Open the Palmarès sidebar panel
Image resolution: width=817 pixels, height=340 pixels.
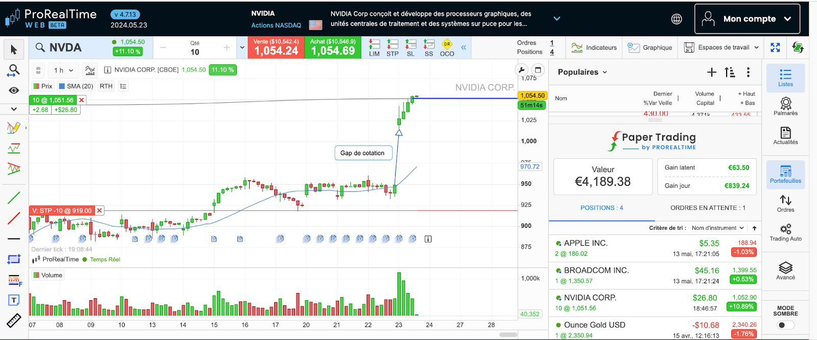tap(785, 107)
